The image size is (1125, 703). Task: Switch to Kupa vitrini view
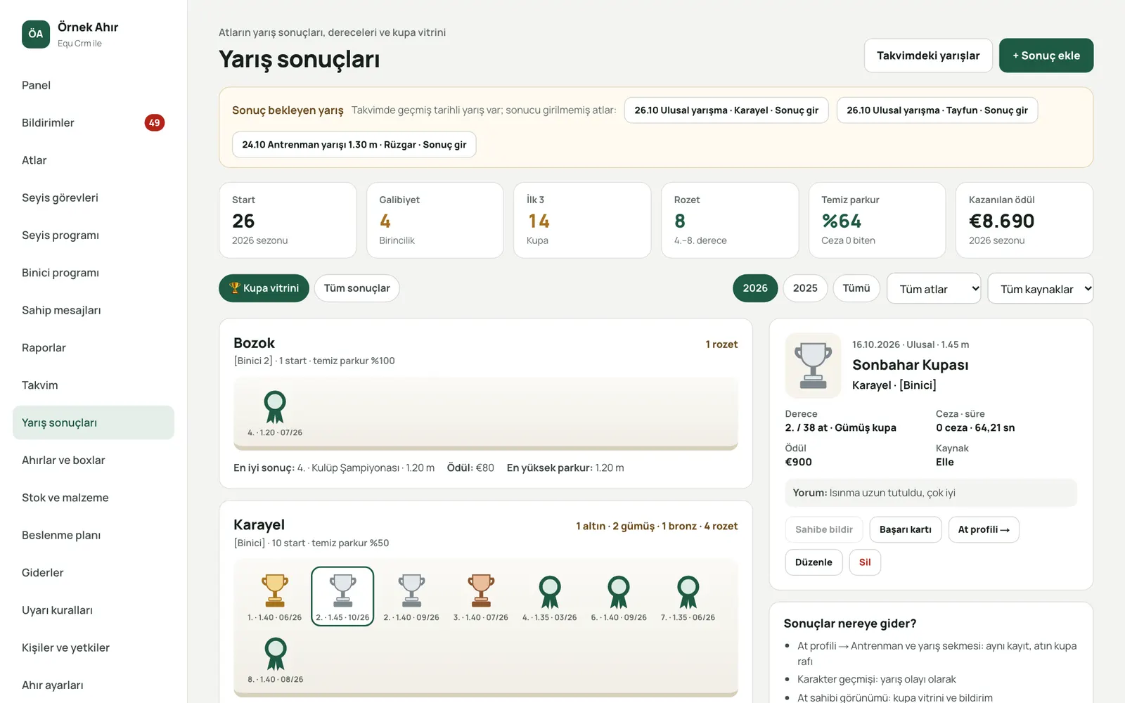point(264,288)
